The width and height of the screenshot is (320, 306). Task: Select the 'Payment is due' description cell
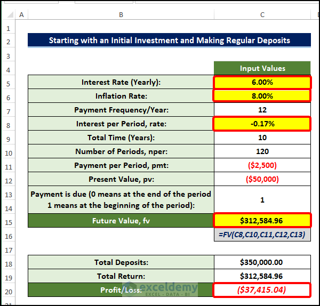(x=121, y=200)
